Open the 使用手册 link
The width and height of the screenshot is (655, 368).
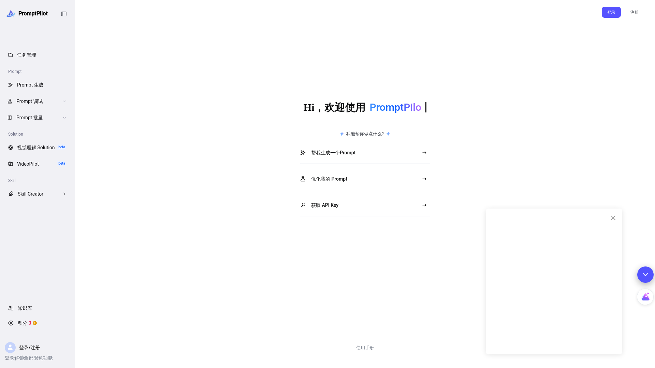[365, 348]
